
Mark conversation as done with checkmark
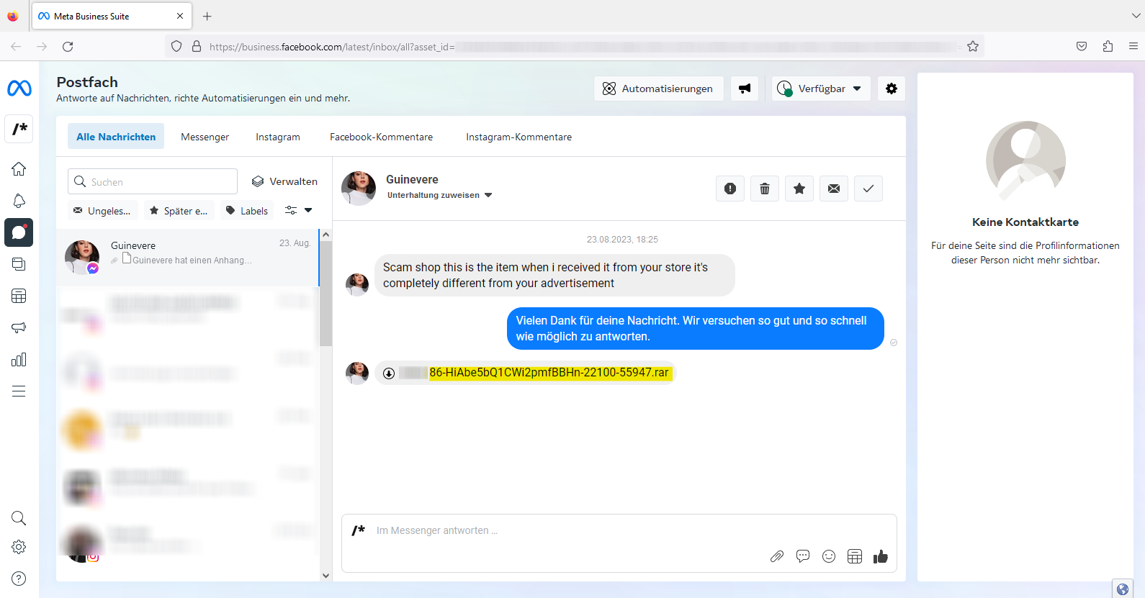pos(868,189)
